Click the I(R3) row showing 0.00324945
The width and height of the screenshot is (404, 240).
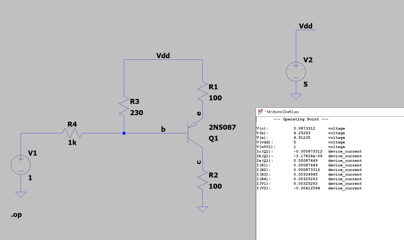[309, 174]
